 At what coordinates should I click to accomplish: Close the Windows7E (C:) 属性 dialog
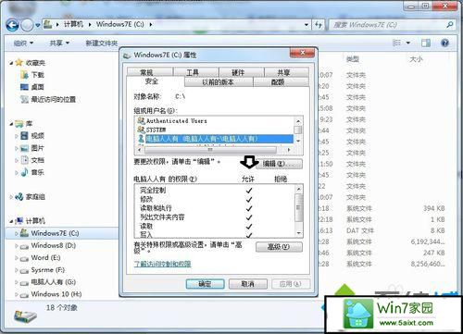click(x=302, y=53)
